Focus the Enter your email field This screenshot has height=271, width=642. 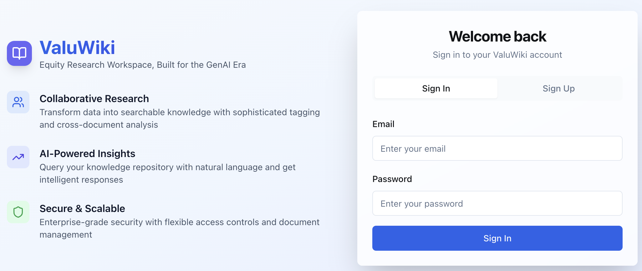click(x=497, y=148)
